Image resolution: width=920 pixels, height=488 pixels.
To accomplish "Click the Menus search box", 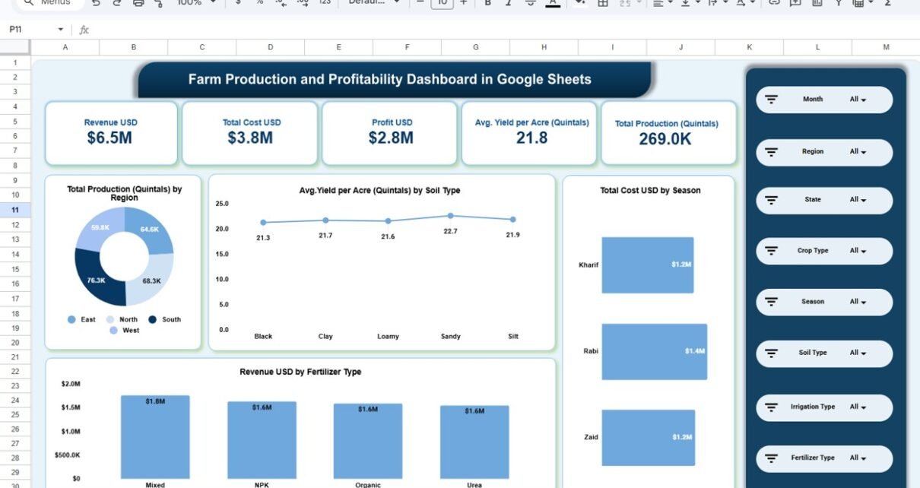I will [49, 3].
